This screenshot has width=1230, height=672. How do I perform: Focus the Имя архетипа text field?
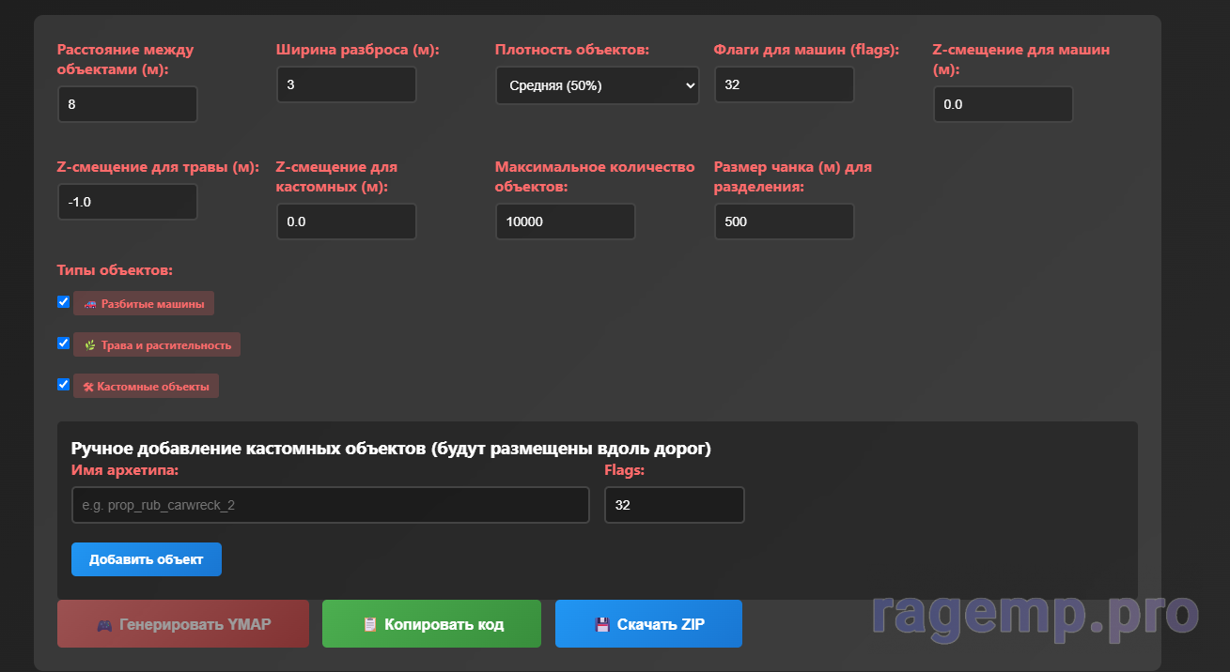pos(330,505)
